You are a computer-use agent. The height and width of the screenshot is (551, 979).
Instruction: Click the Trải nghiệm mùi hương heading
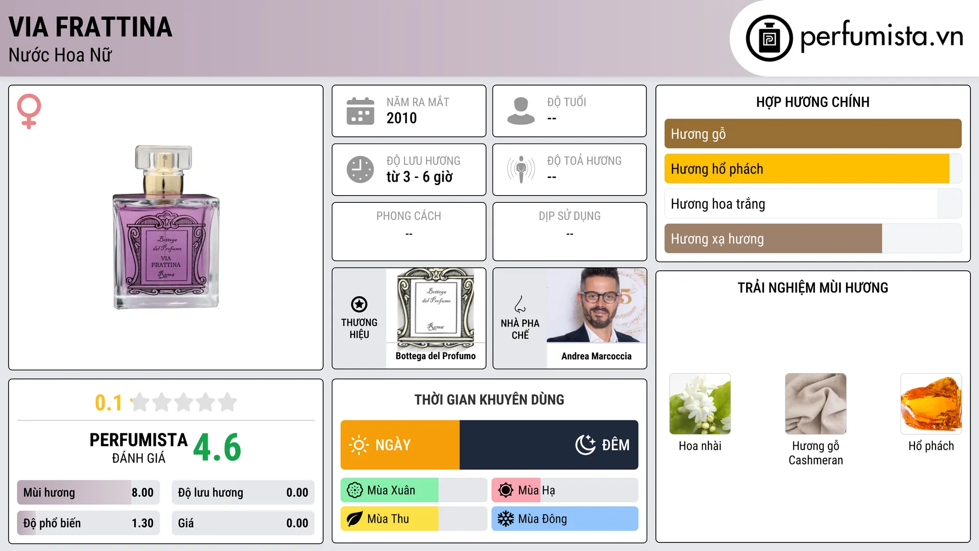(x=813, y=288)
